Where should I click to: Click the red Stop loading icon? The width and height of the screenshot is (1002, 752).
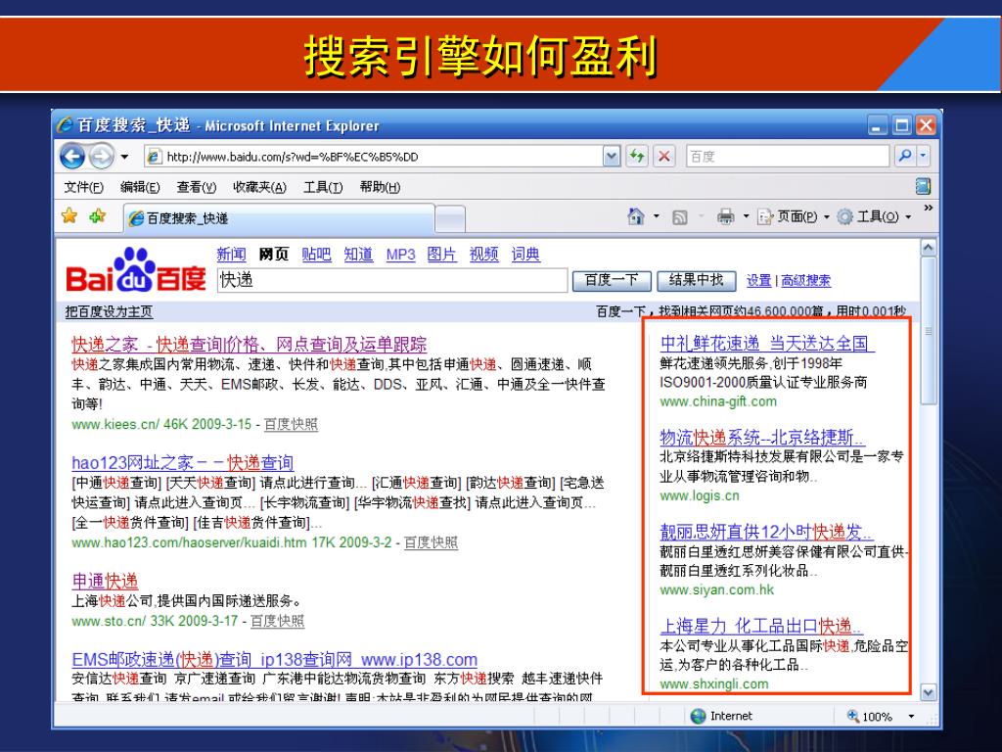pos(664,156)
